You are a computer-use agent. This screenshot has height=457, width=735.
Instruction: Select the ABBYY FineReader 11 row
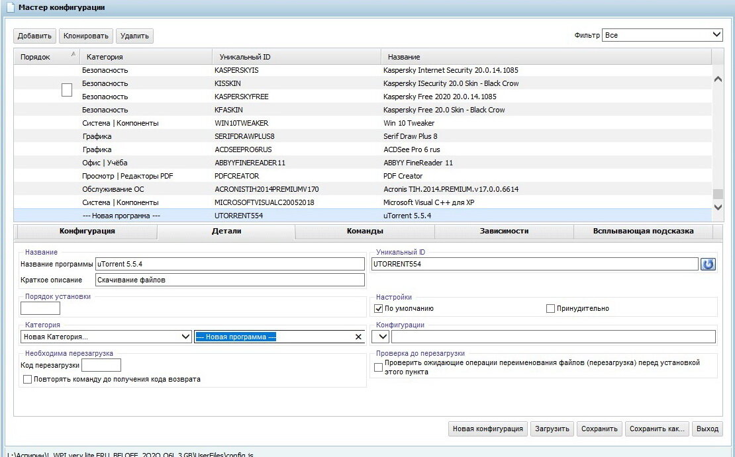(x=362, y=163)
